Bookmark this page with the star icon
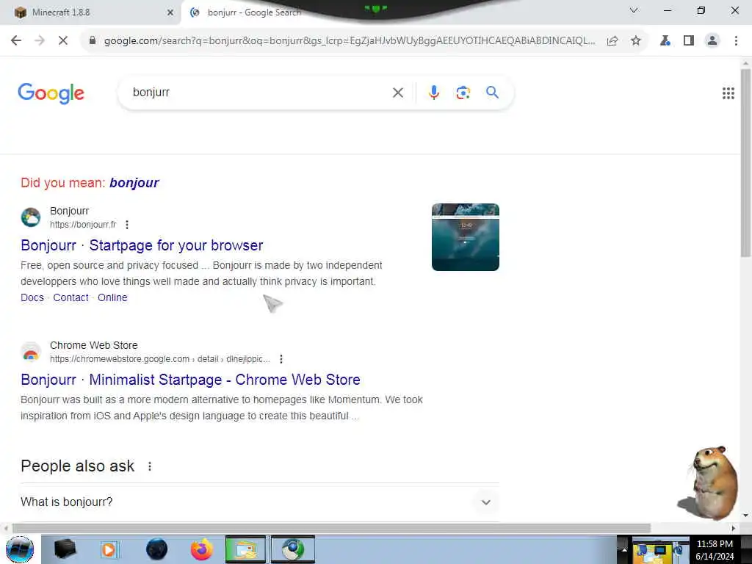This screenshot has height=564, width=752. click(x=636, y=41)
